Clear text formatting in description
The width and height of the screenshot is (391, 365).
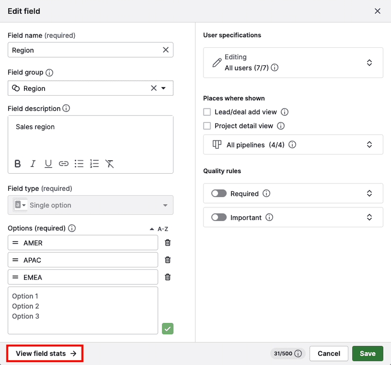(109, 164)
